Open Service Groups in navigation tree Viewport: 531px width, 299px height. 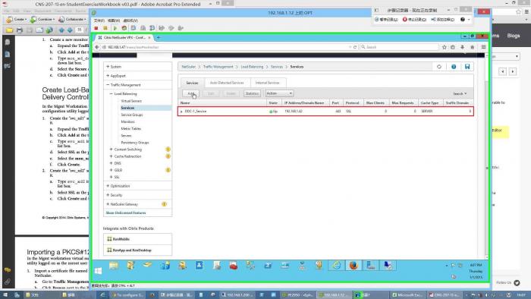point(132,115)
